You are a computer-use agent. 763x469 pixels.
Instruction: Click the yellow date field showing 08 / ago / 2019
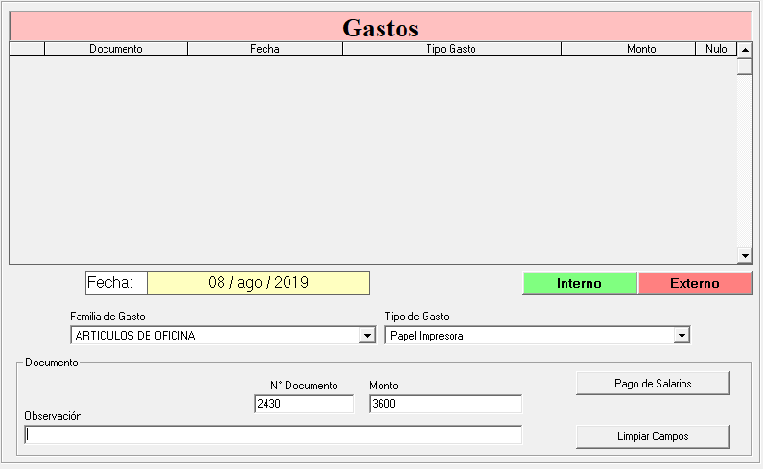pos(258,283)
